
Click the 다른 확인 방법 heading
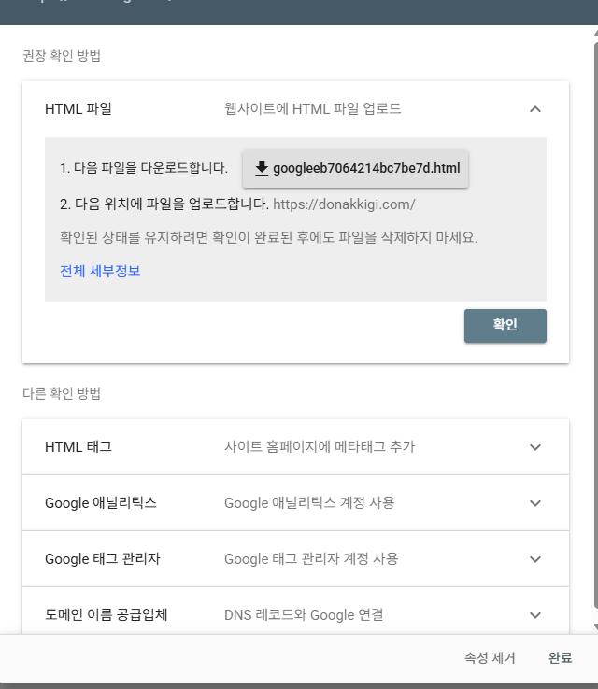click(x=62, y=393)
